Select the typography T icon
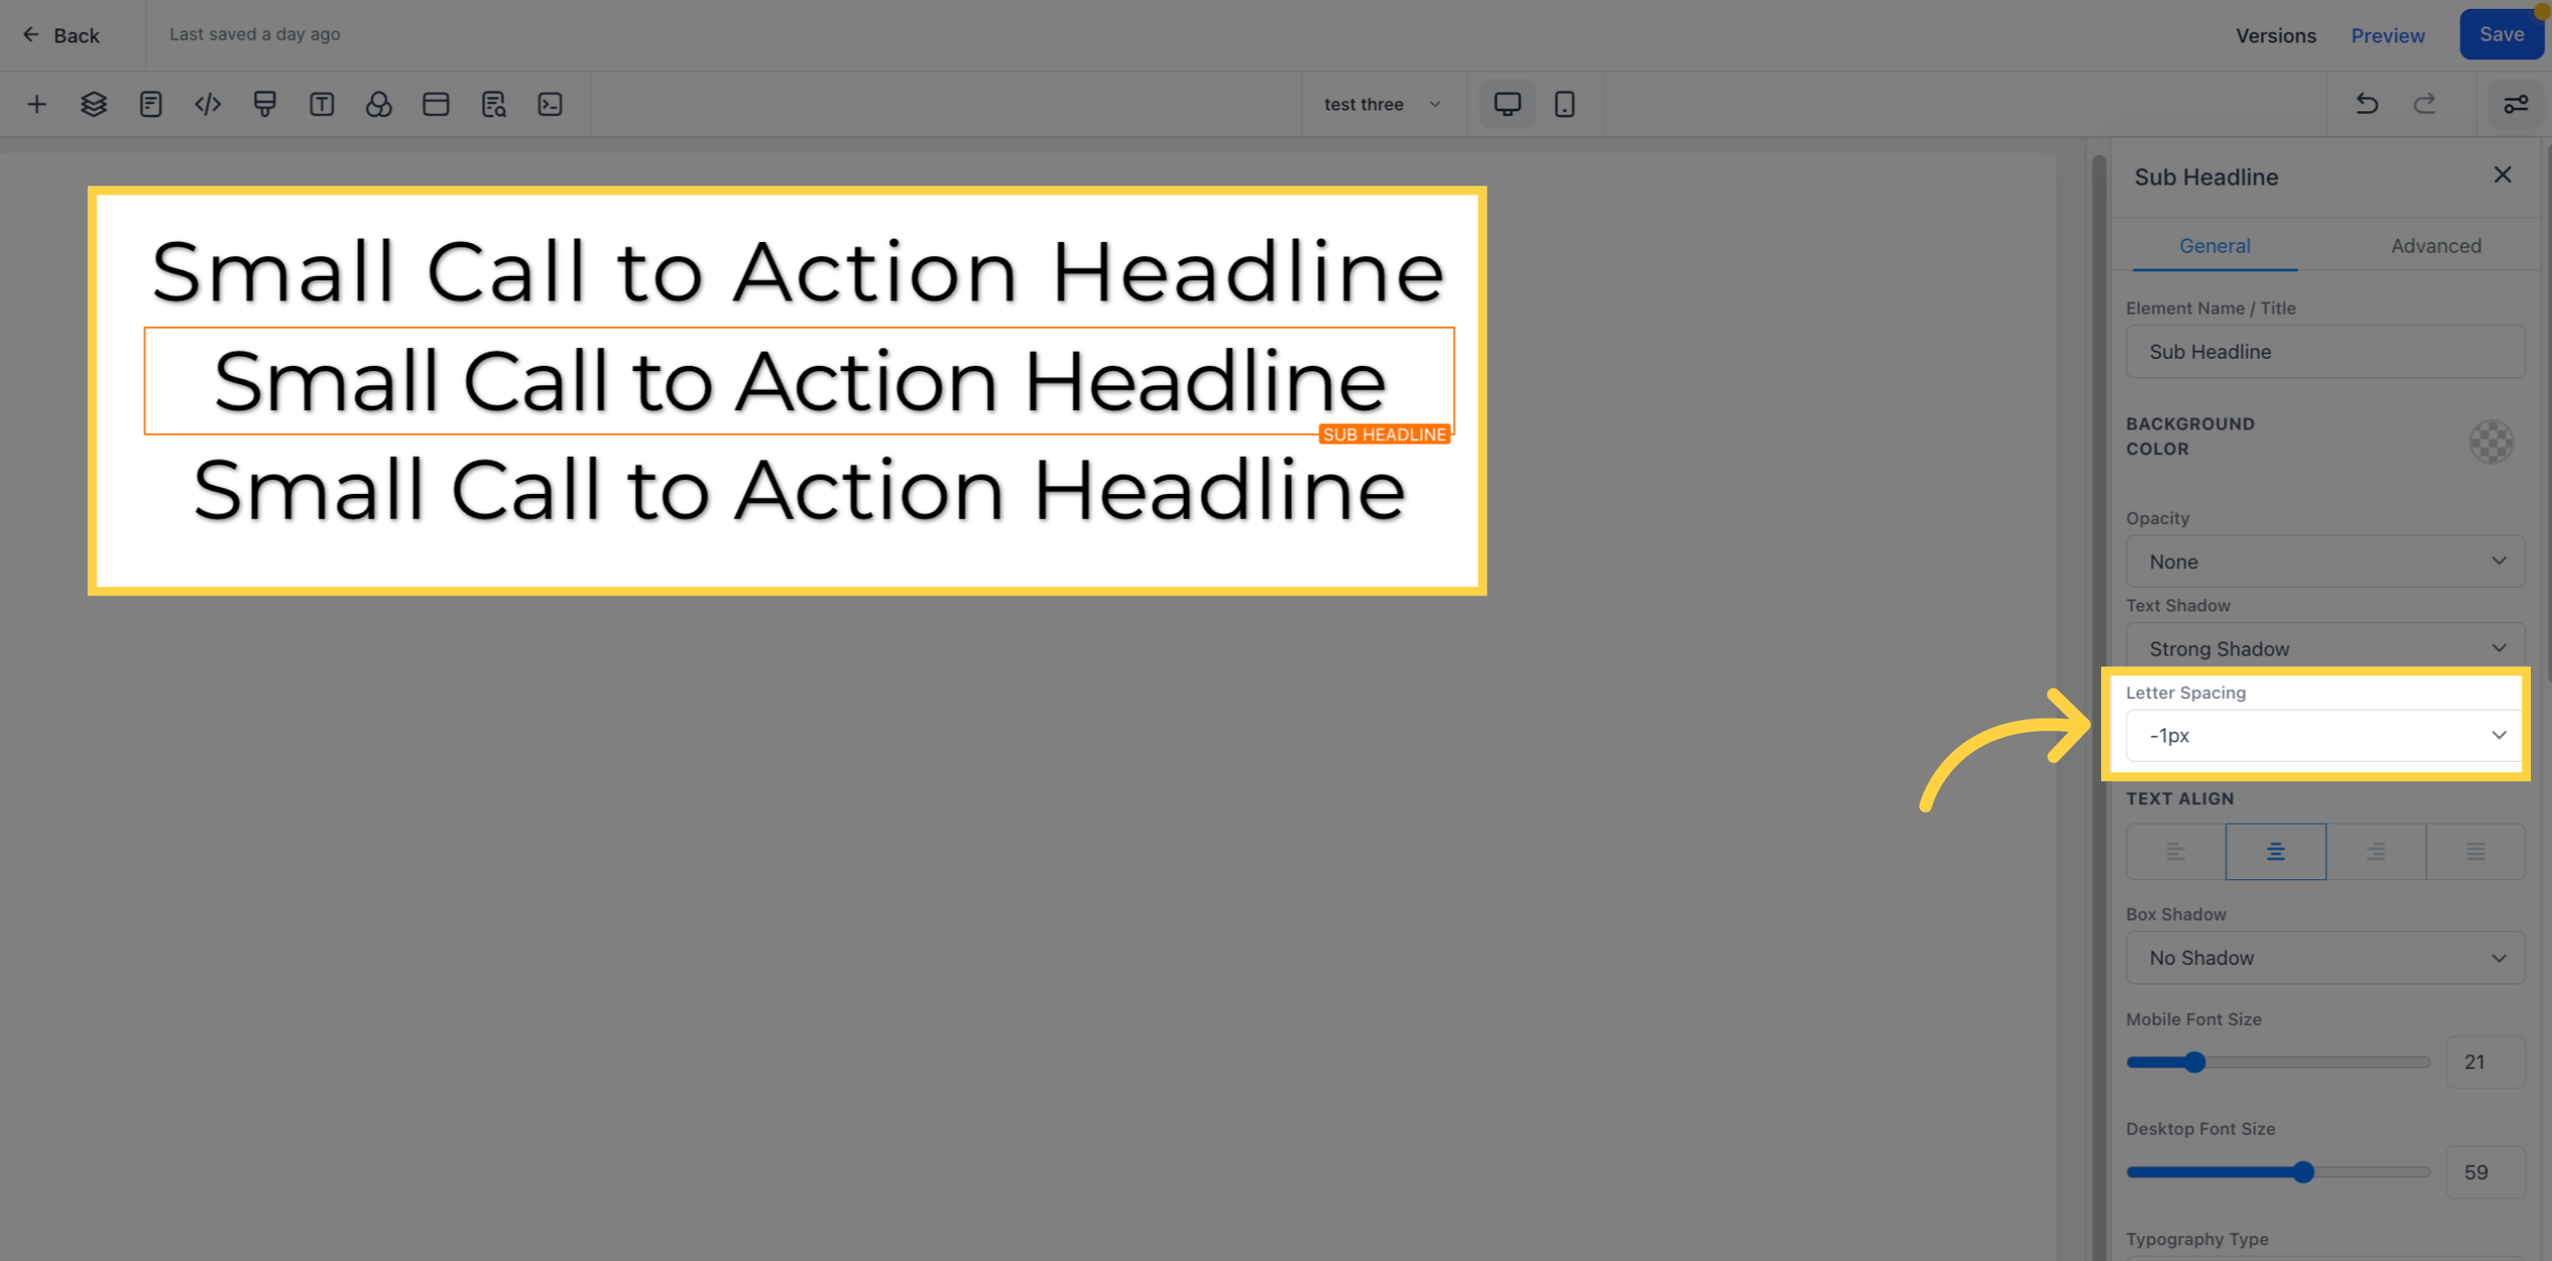This screenshot has width=2552, height=1261. (321, 104)
